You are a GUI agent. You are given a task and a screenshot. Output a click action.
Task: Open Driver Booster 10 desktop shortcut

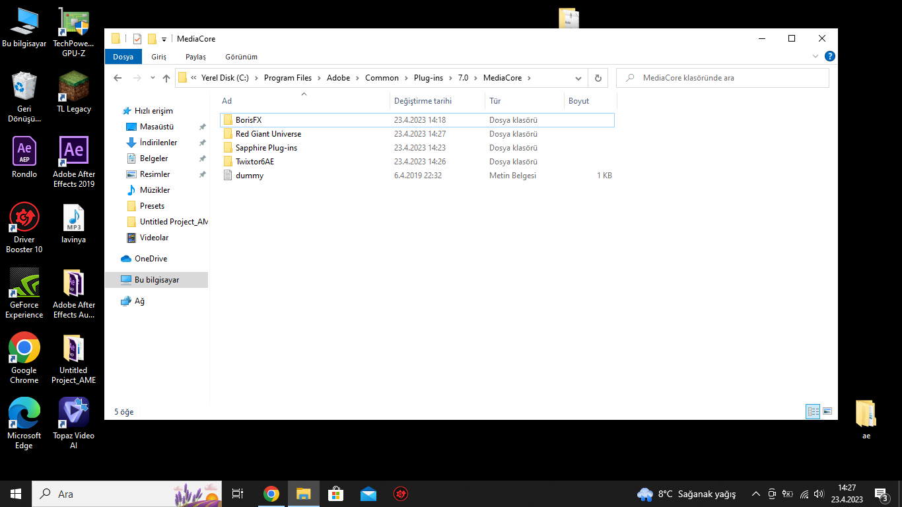(24, 228)
